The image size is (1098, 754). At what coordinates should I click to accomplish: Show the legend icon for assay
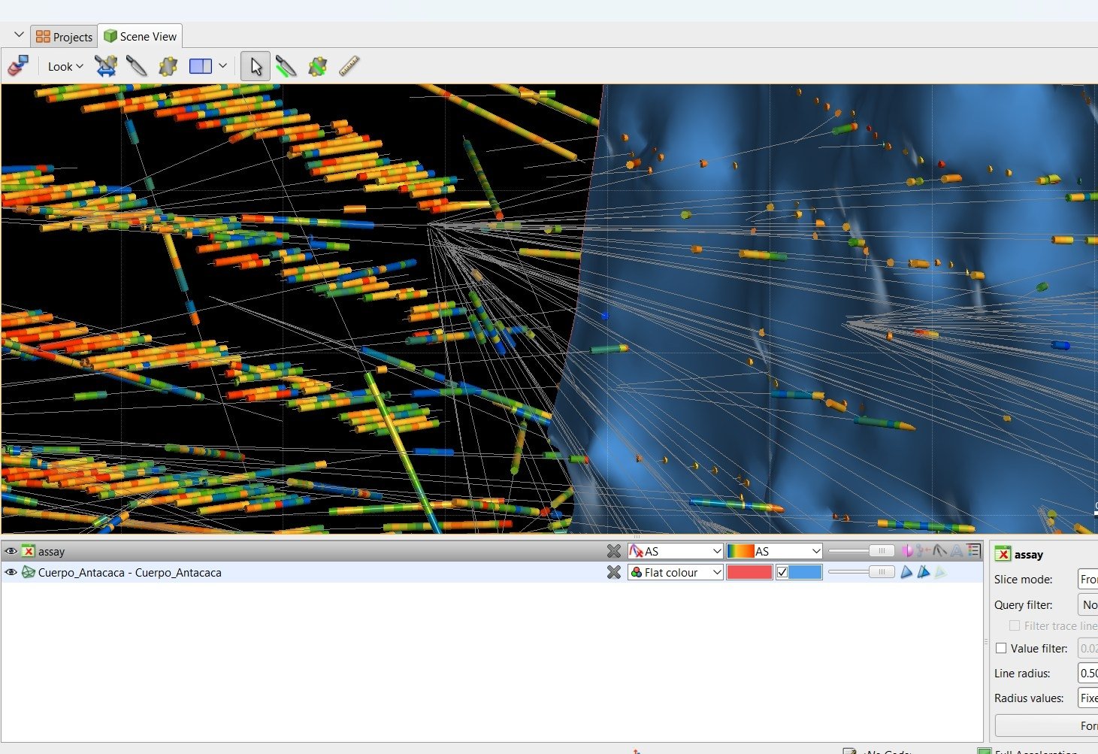click(974, 550)
